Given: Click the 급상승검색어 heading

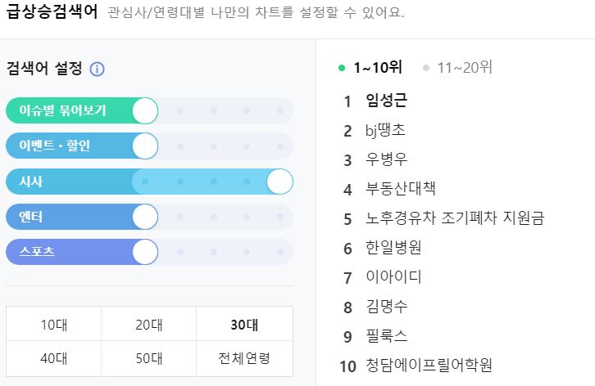Looking at the screenshot, I should coord(52,12).
